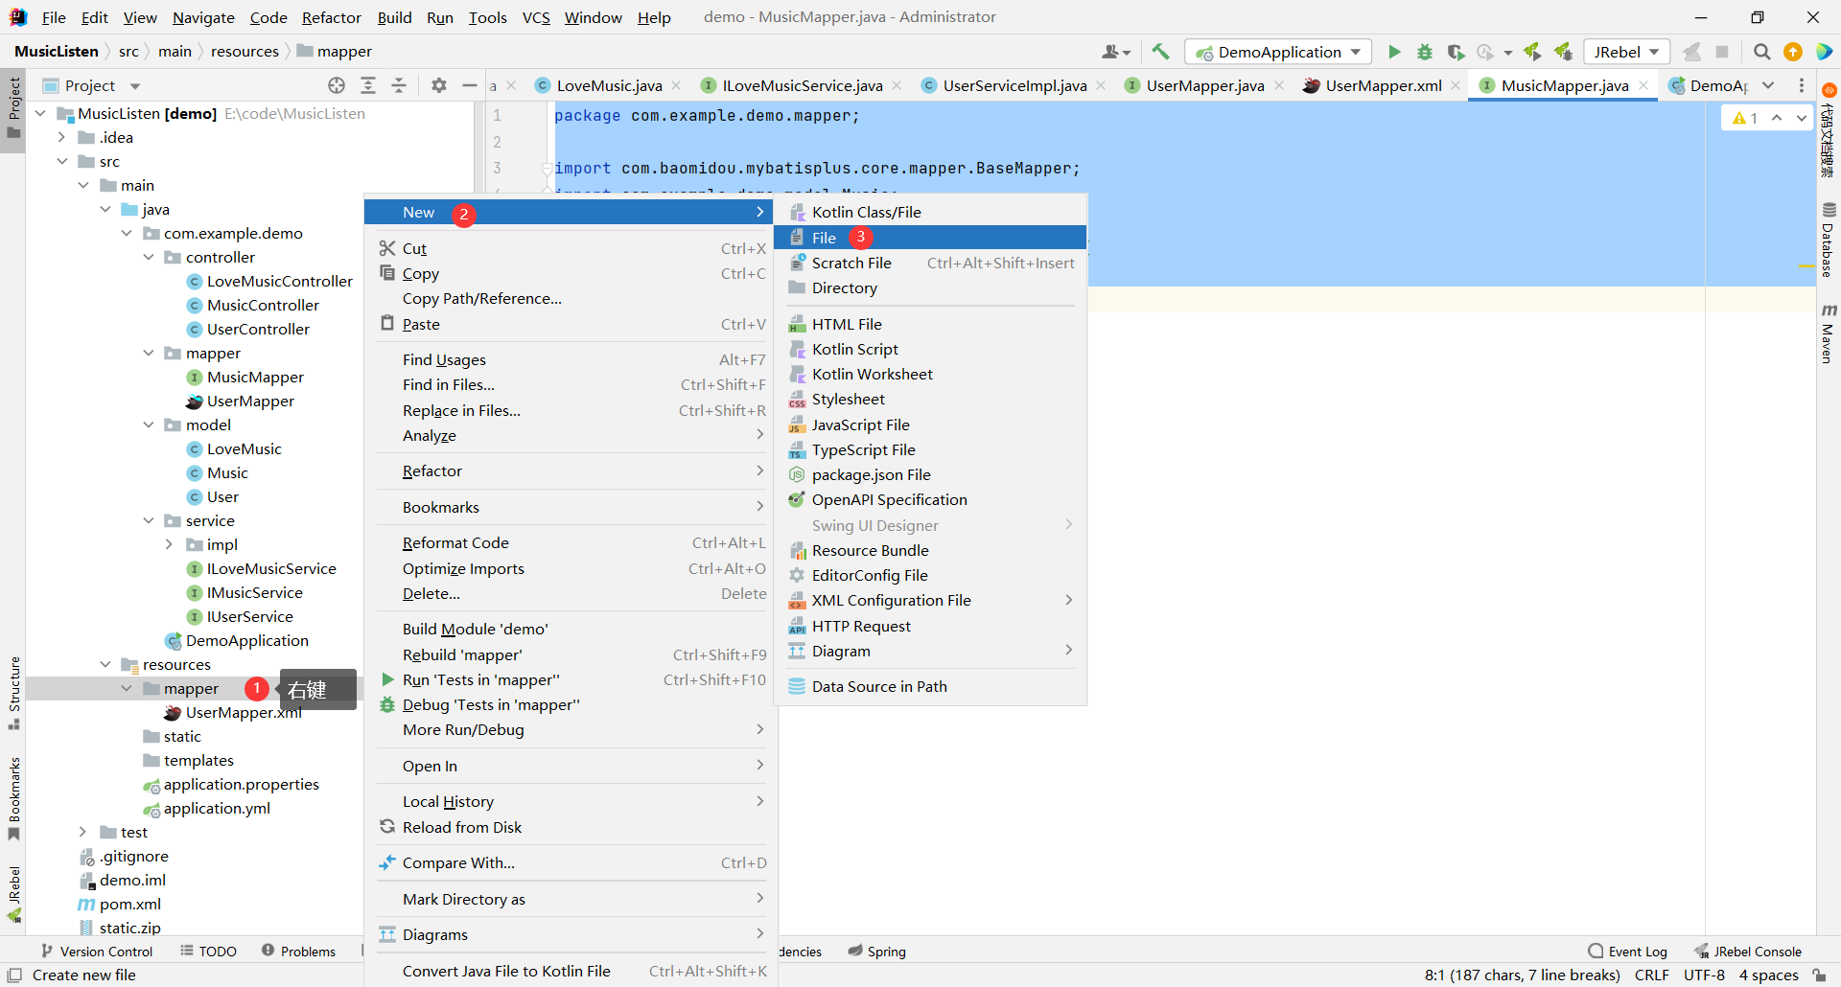
Task: Open the VCS menu
Action: (x=536, y=17)
